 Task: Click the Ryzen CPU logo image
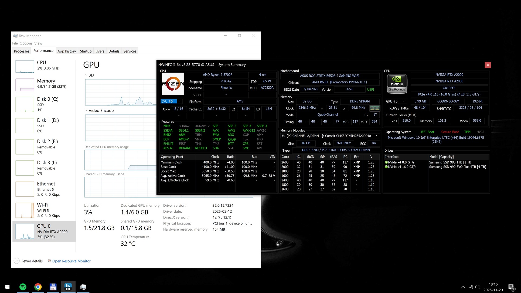click(x=173, y=84)
